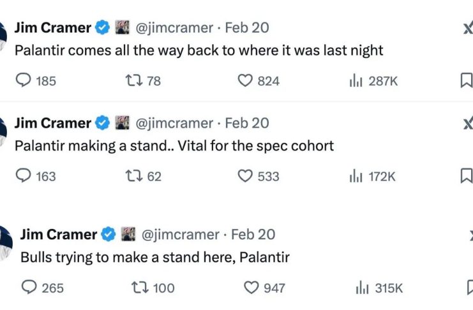
Task: Open Jim Cramer's name on the first tweet
Action: [x=52, y=27]
